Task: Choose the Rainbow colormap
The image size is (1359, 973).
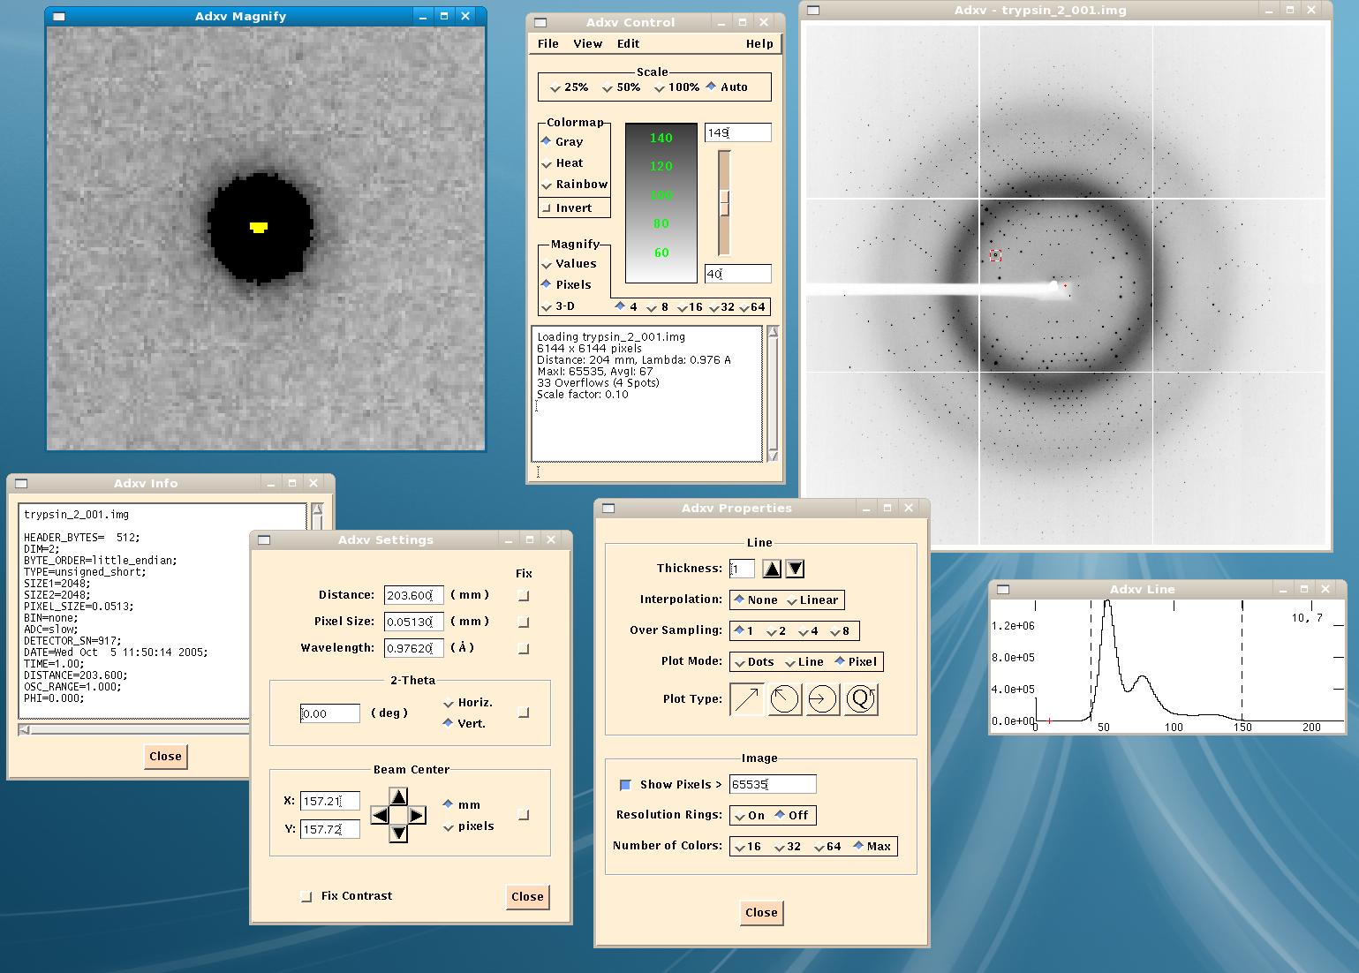Action: 574,185
